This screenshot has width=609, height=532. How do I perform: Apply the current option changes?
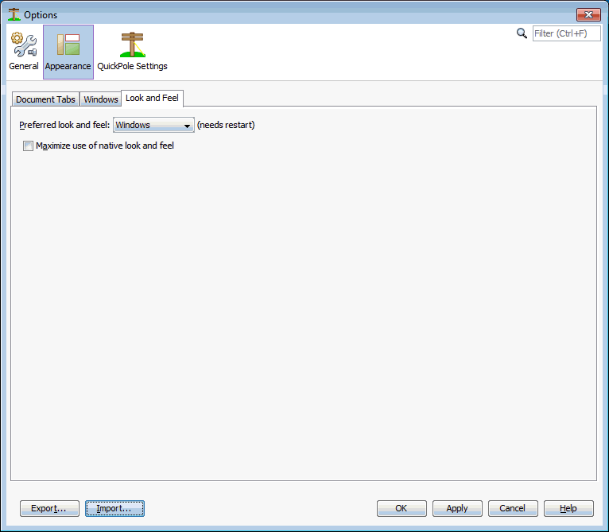pyautogui.click(x=457, y=508)
